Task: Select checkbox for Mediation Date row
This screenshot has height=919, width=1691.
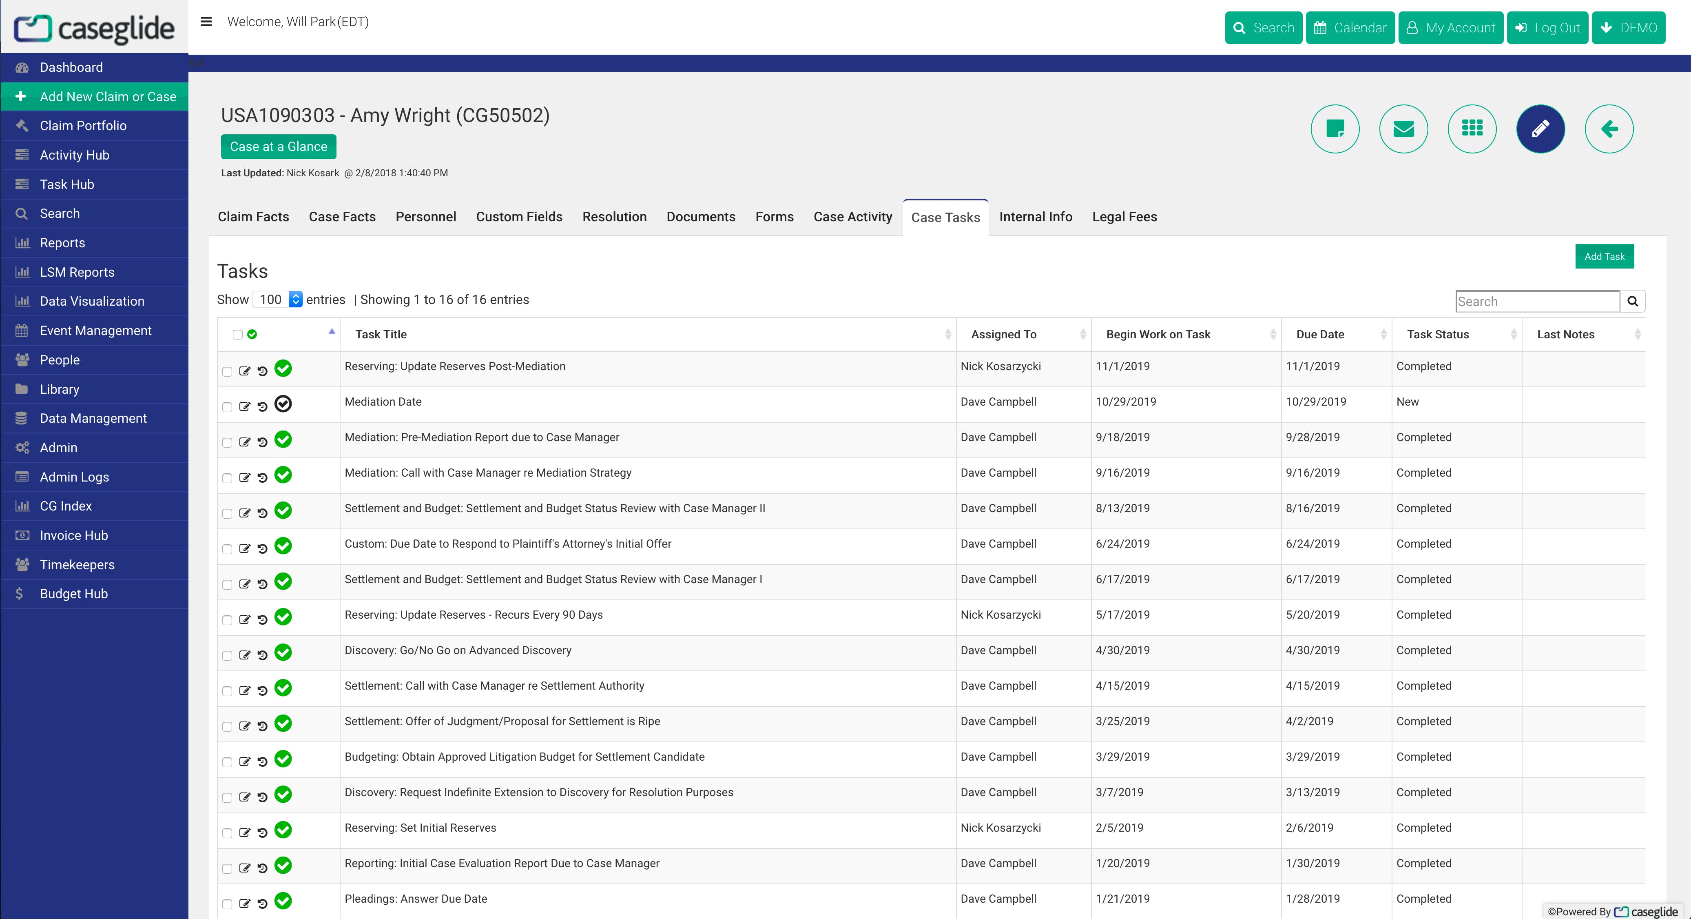Action: click(227, 407)
